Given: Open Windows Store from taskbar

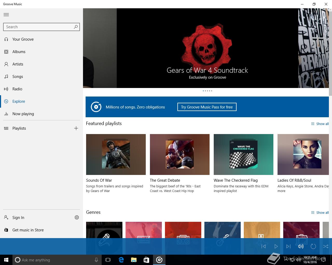Looking at the screenshot, I should pos(146,260).
